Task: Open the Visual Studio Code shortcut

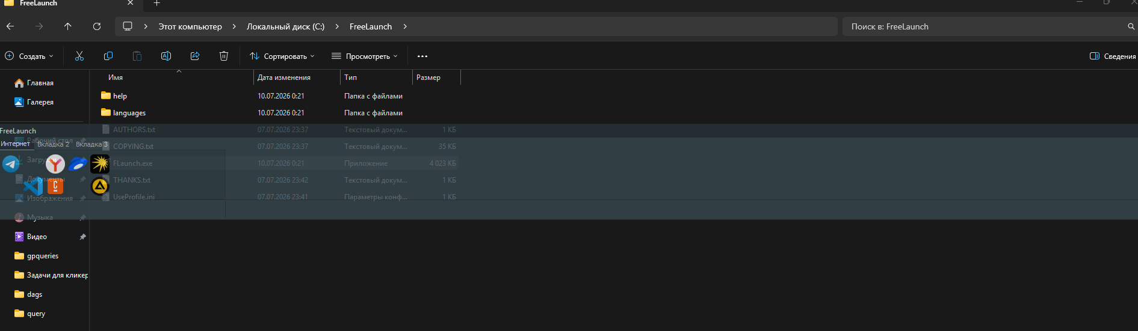Action: click(33, 186)
